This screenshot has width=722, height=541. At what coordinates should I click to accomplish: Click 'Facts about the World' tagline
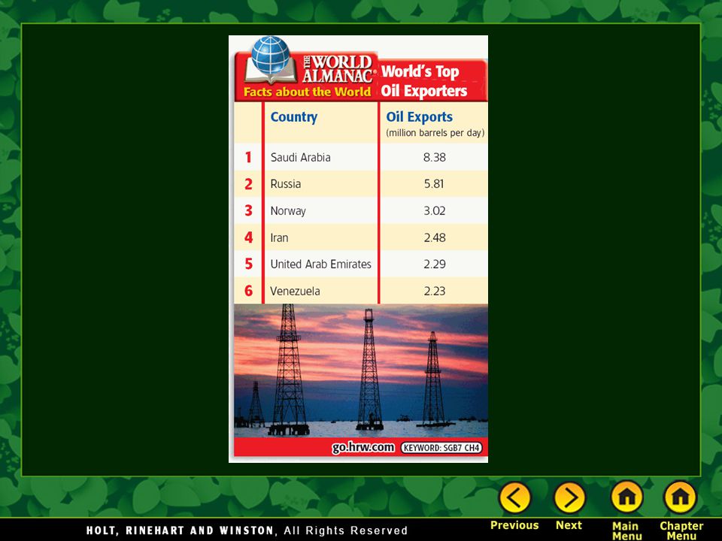[x=307, y=92]
